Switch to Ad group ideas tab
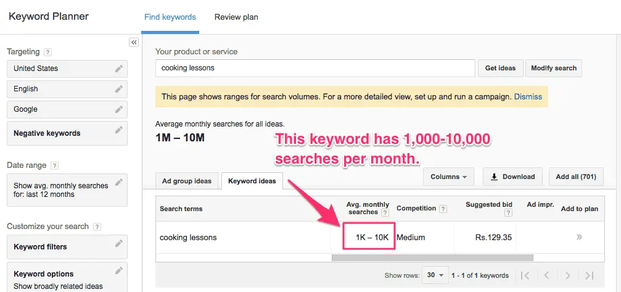621x292 pixels. [186, 181]
